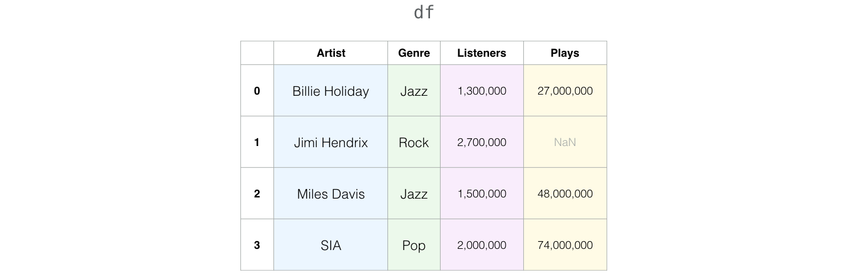Image resolution: width=847 pixels, height=279 pixels.
Task: Click the 48,000,000 plays value
Action: (x=565, y=194)
